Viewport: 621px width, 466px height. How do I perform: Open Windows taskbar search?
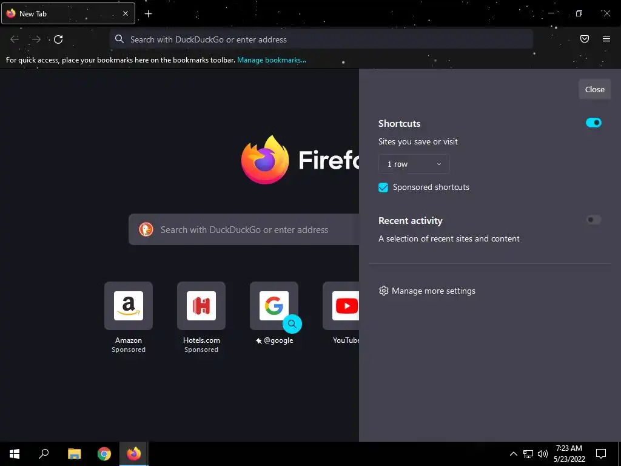[x=44, y=454]
